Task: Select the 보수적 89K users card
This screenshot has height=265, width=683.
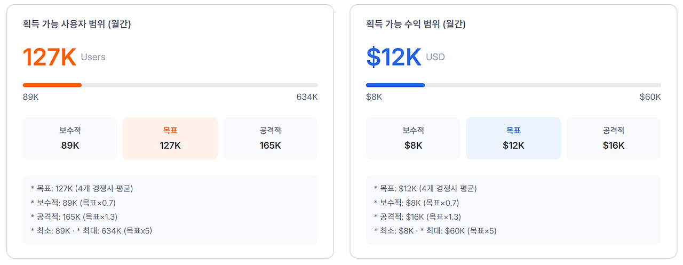Action: tap(70, 138)
